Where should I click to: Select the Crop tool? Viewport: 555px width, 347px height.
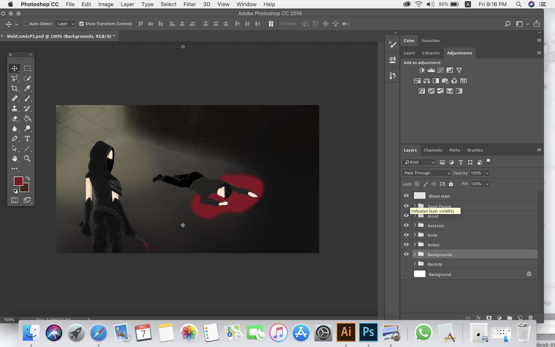[14, 88]
